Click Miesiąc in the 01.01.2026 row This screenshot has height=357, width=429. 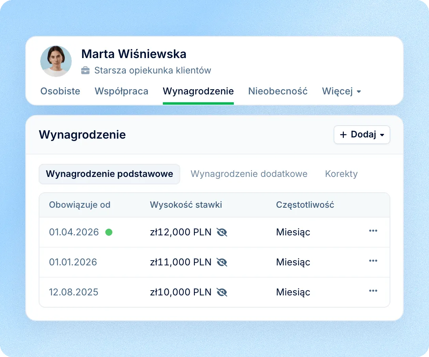click(293, 263)
